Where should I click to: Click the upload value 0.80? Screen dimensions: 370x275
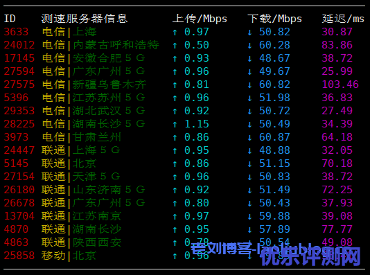coord(197,203)
